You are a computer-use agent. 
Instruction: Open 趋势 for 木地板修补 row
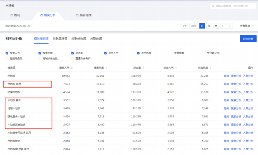click(226, 141)
